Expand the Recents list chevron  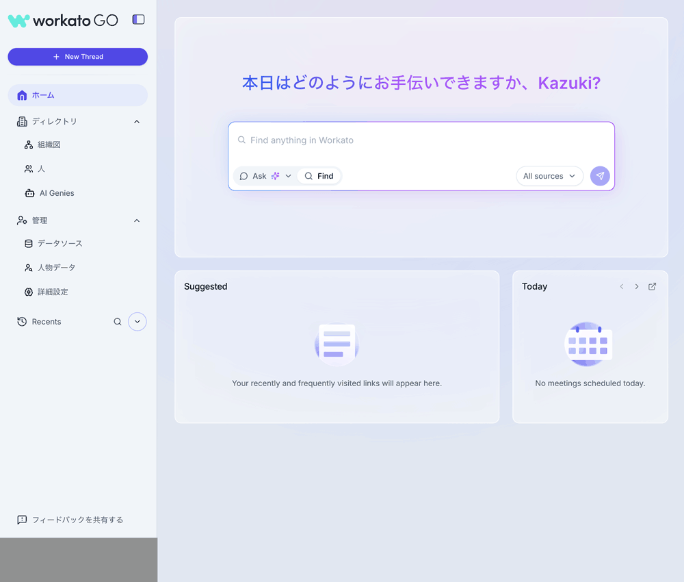tap(137, 321)
